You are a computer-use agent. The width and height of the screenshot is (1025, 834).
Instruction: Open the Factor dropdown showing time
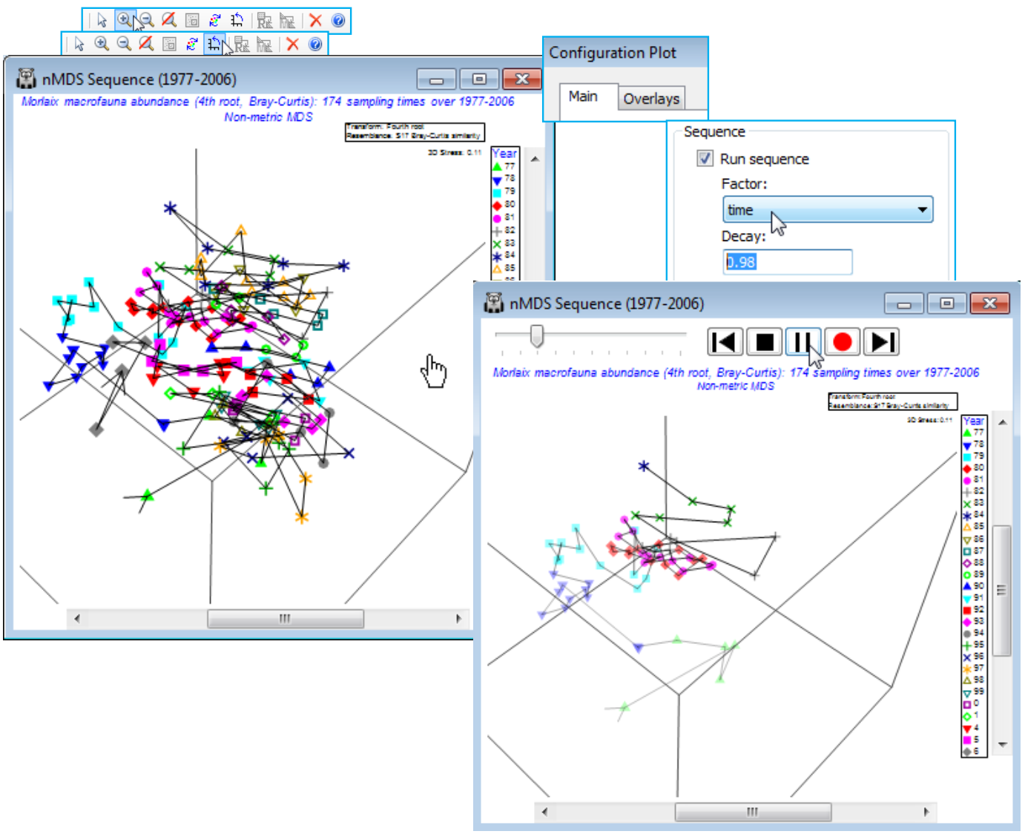click(x=828, y=210)
